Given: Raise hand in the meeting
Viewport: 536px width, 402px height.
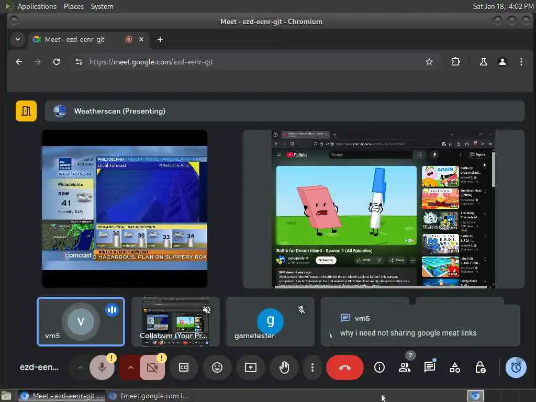Looking at the screenshot, I should pyautogui.click(x=284, y=367).
